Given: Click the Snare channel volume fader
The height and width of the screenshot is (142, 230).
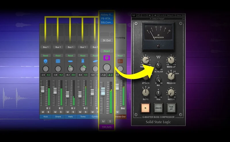Looking at the screenshot, I should point(55,91).
